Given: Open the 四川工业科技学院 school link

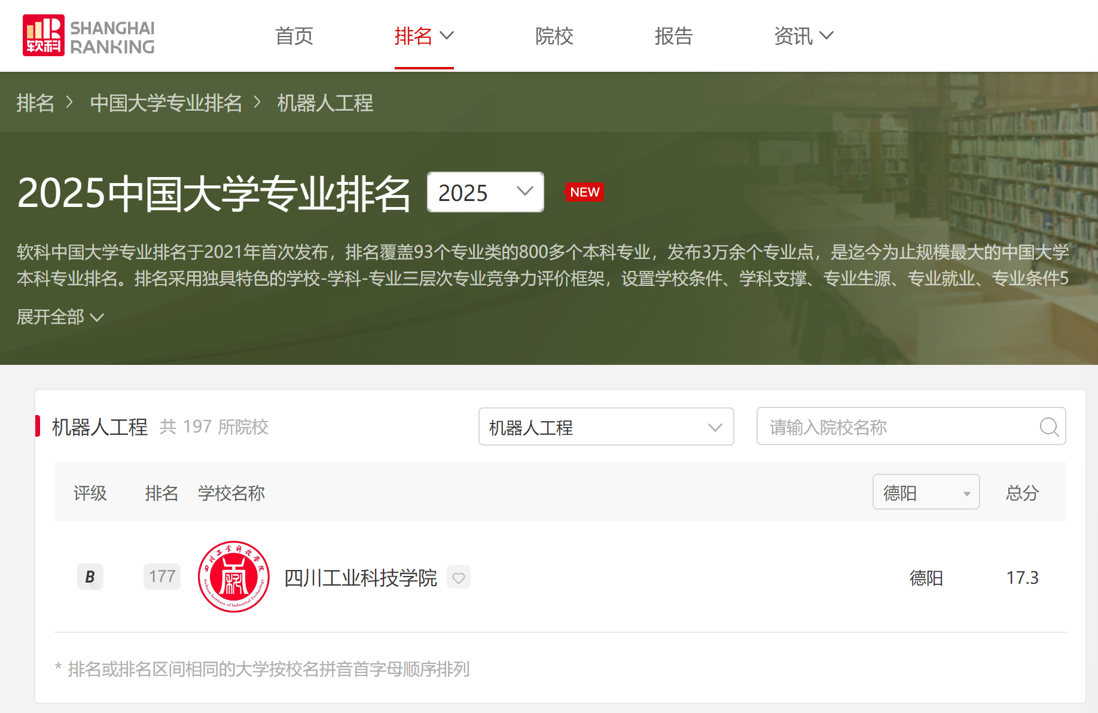Looking at the screenshot, I should tap(361, 578).
